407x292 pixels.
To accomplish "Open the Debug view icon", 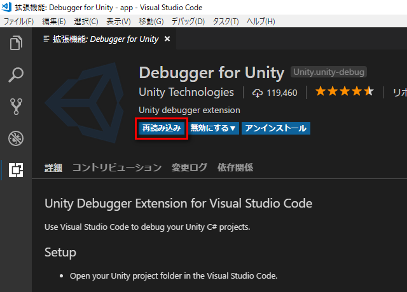I will click(x=16, y=138).
